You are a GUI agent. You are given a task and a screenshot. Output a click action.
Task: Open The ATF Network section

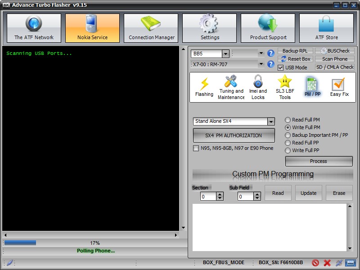pyautogui.click(x=34, y=28)
